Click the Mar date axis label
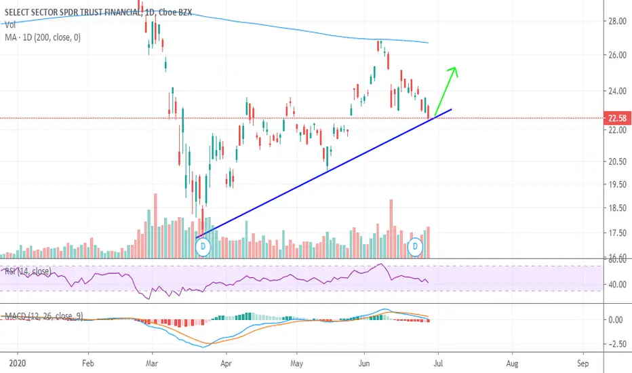Image resolution: width=632 pixels, height=373 pixels. (152, 364)
